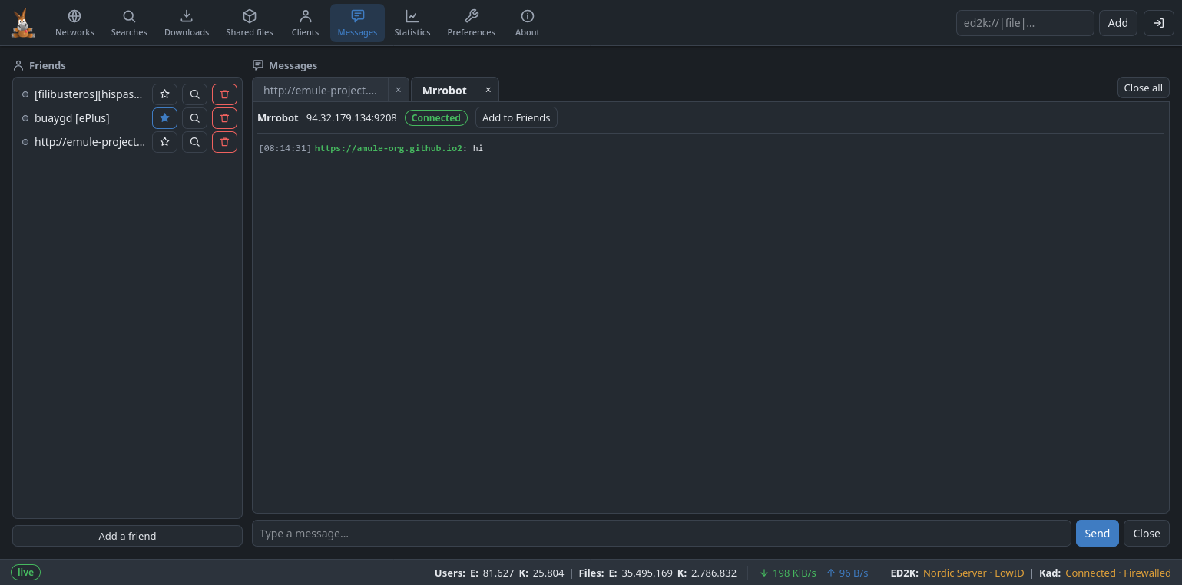Screen dimensions: 1182x585
Task: Search files of [filibusteros][hispas... friend
Action: (x=194, y=94)
